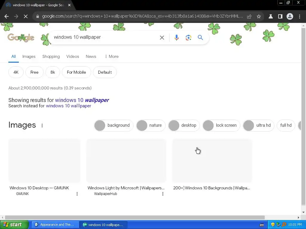Apply the 8k filter chip

point(53,72)
